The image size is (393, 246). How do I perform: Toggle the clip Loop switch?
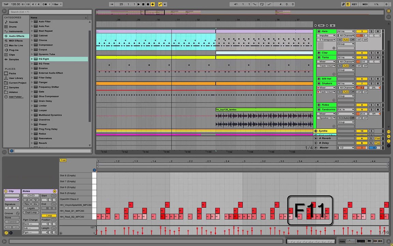(49, 216)
